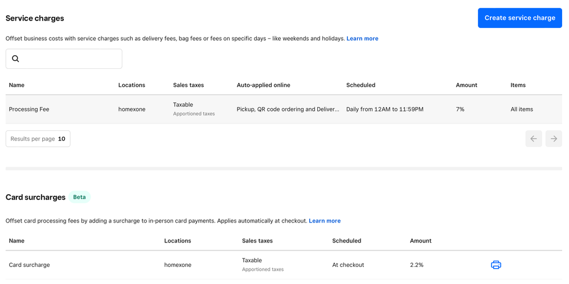Open Learn more link for card surcharges
Image resolution: width=569 pixels, height=284 pixels.
(325, 221)
